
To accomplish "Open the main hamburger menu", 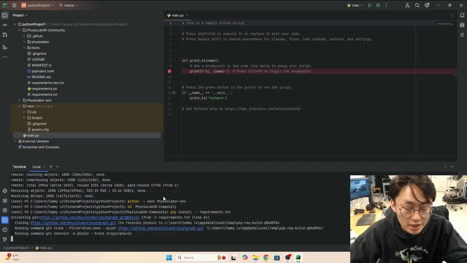I will pyautogui.click(x=14, y=5).
